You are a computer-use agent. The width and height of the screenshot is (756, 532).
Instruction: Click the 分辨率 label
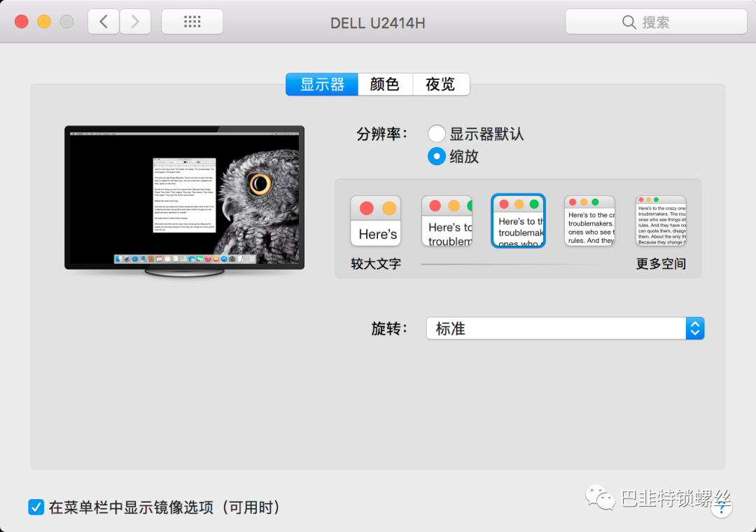pyautogui.click(x=382, y=134)
